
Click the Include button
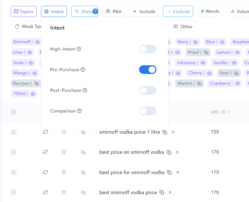(x=144, y=12)
